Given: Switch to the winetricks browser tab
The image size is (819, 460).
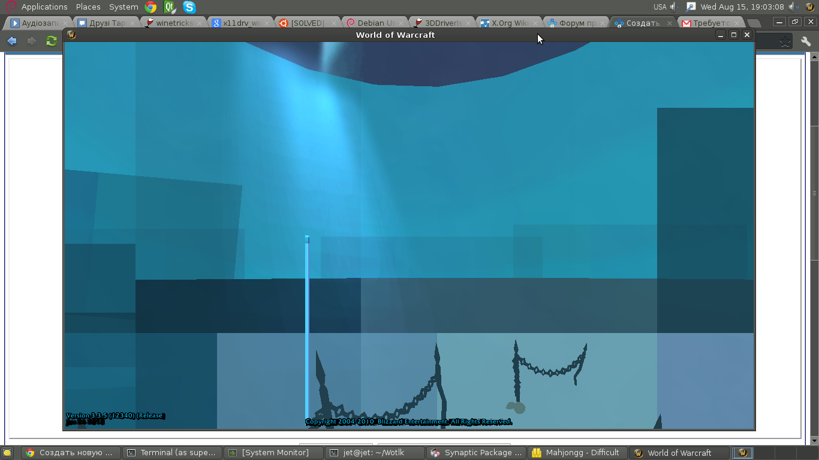Looking at the screenshot, I should click(x=174, y=23).
